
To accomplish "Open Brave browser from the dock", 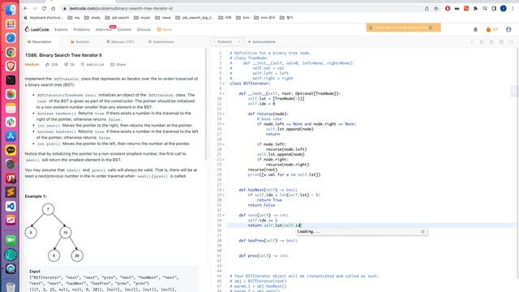I will [x=11, y=66].
